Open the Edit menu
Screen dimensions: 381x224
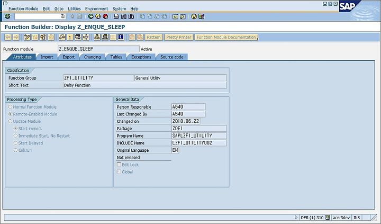click(46, 9)
